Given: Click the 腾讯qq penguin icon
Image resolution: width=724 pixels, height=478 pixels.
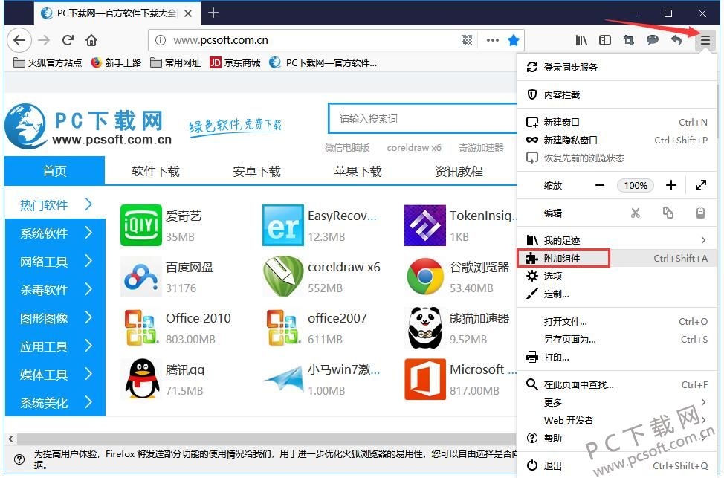Looking at the screenshot, I should [x=142, y=379].
